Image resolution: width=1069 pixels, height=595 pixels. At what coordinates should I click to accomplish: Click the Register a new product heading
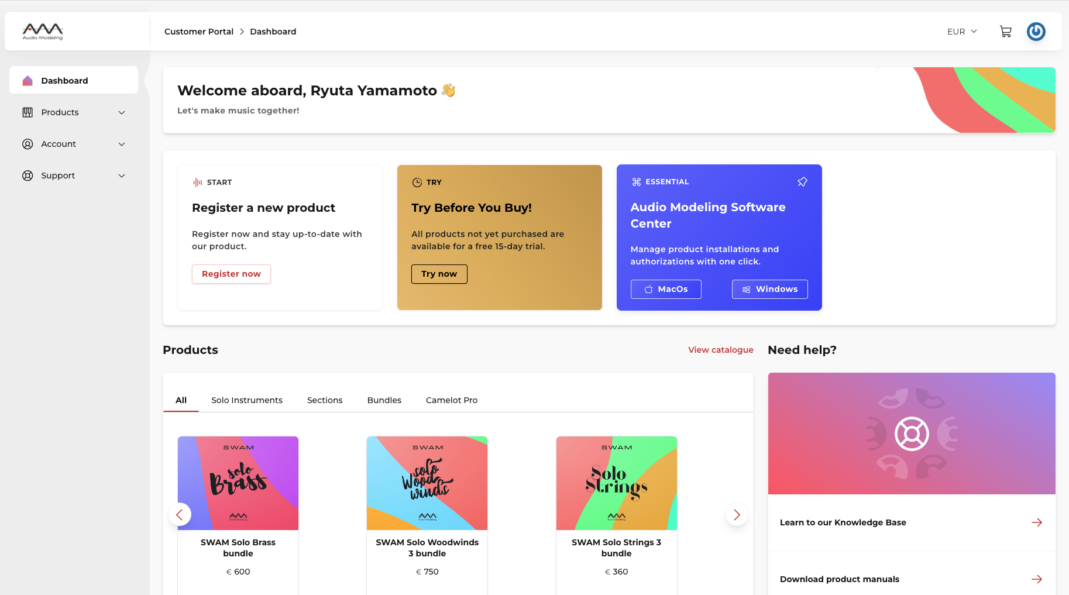point(263,208)
